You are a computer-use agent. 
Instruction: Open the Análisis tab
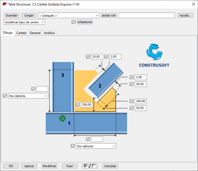coord(49,33)
